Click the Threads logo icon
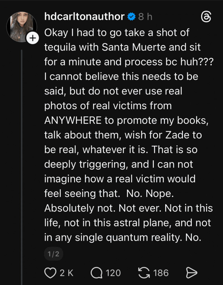Viewport: 223px width, 285px height. (206, 18)
